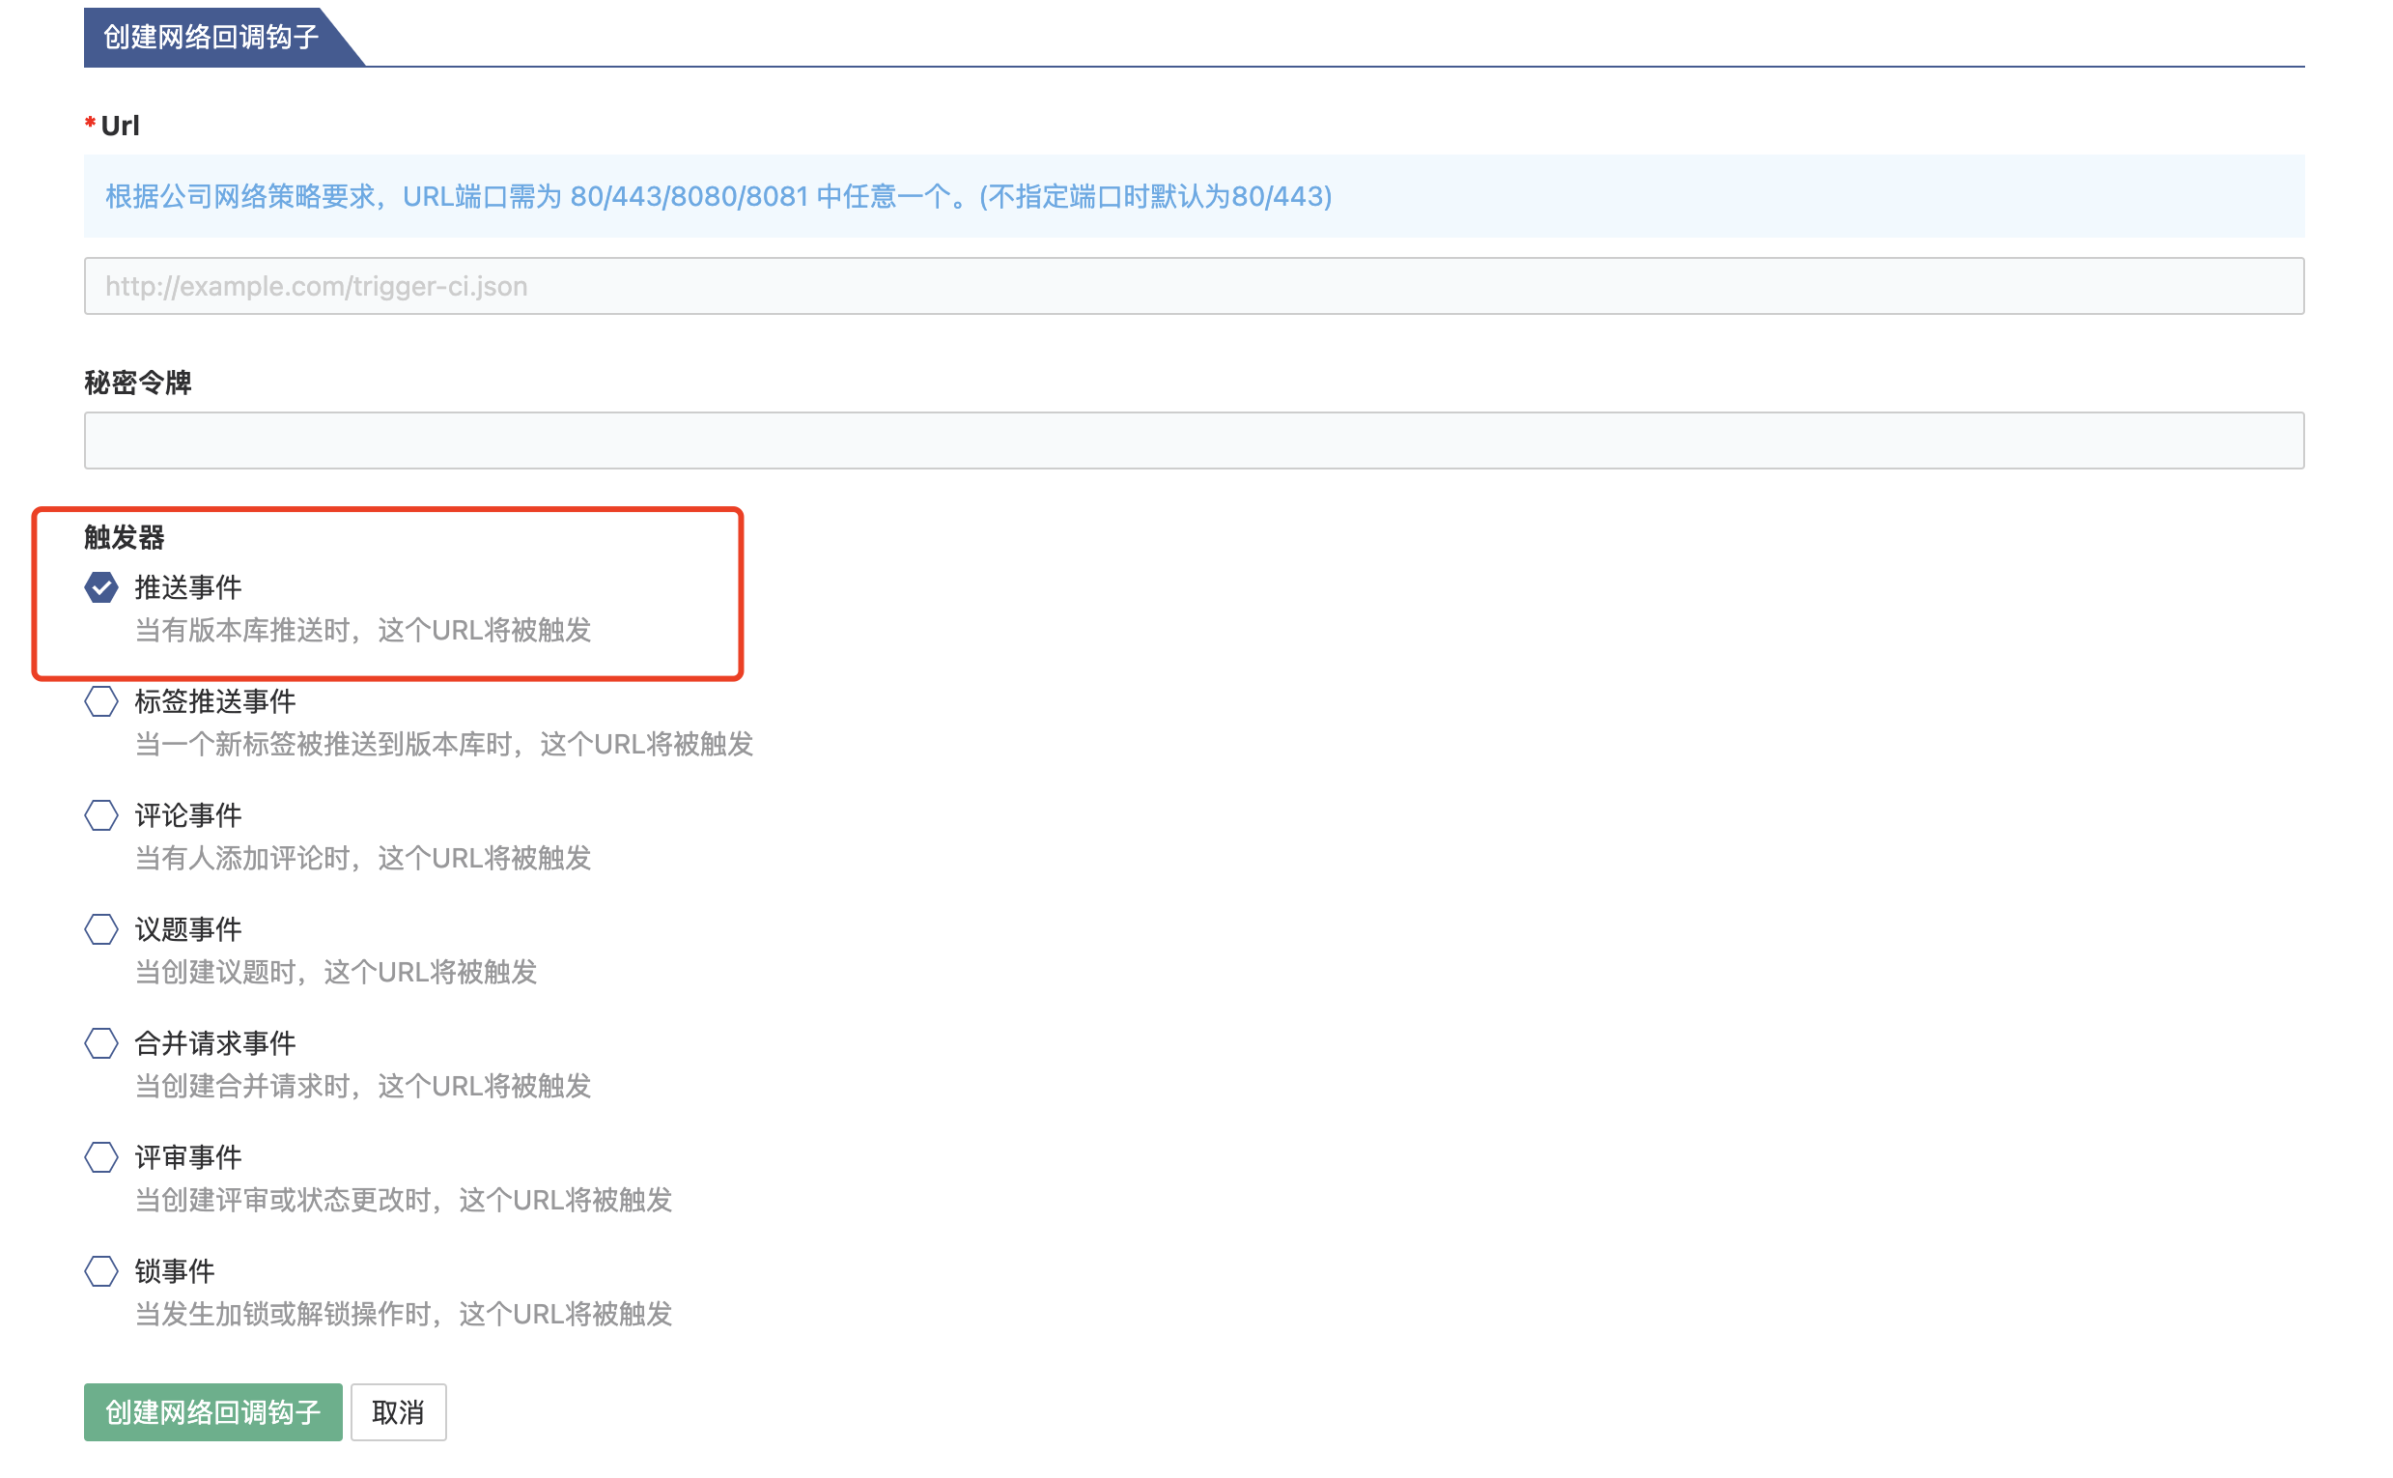
Task: Click the 评审事件 label text
Action: [x=187, y=1157]
